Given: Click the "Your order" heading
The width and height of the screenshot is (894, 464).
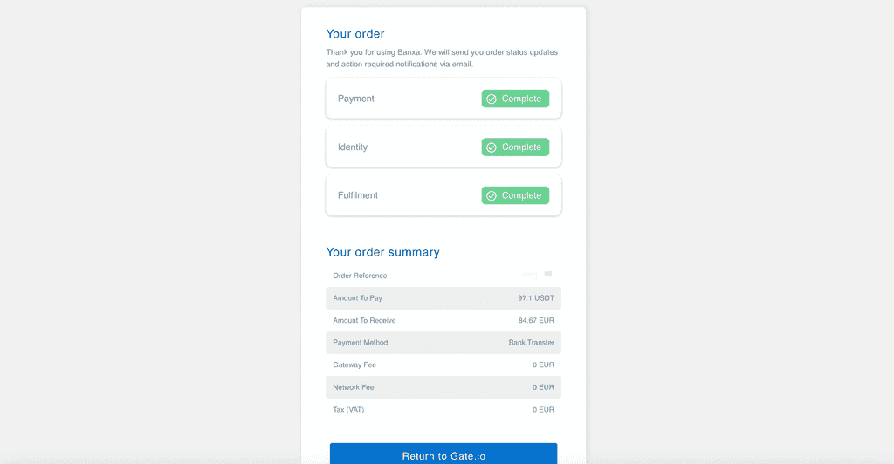Looking at the screenshot, I should tap(355, 34).
